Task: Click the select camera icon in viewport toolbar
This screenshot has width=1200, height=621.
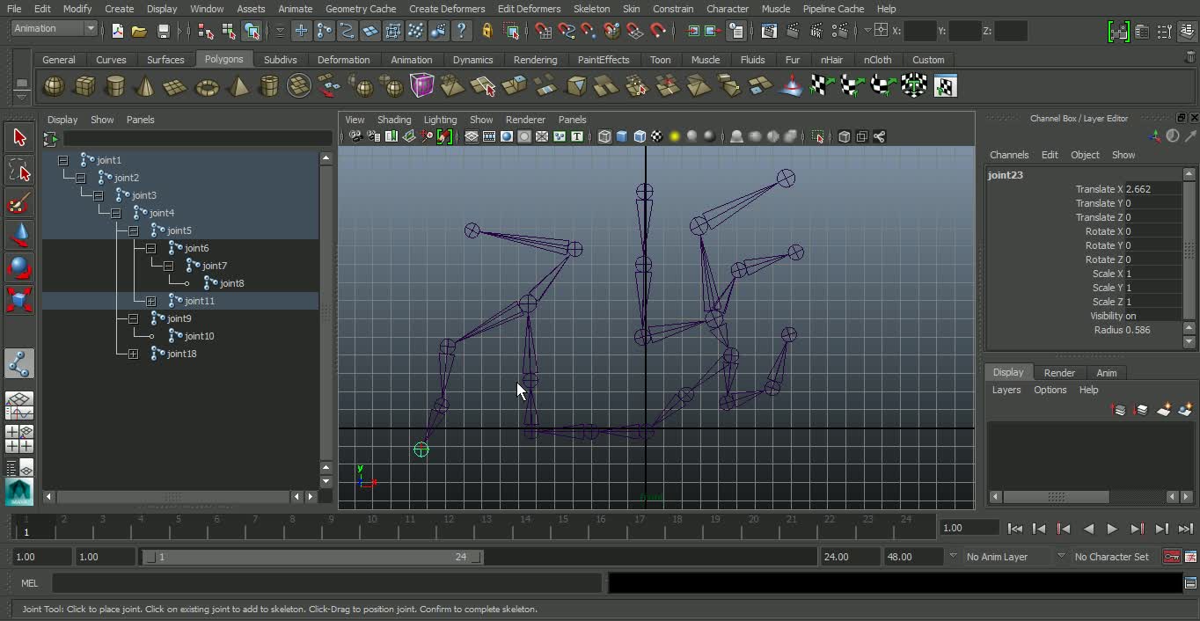Action: (355, 136)
